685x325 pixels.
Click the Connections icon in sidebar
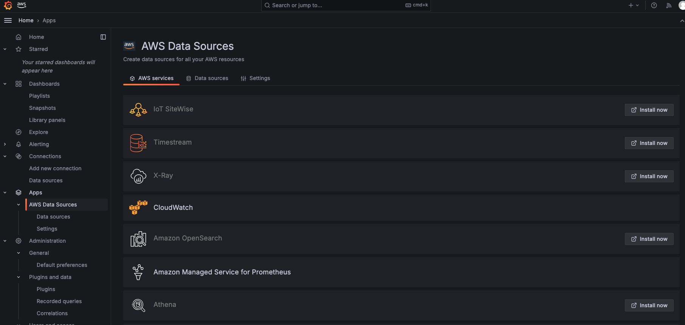[x=19, y=156]
